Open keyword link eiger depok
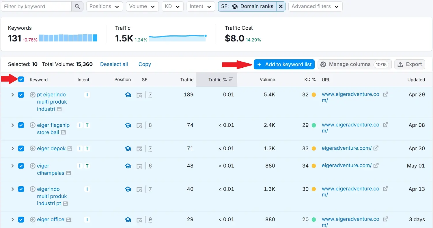Viewport: 433px width, 228px height. click(51, 149)
